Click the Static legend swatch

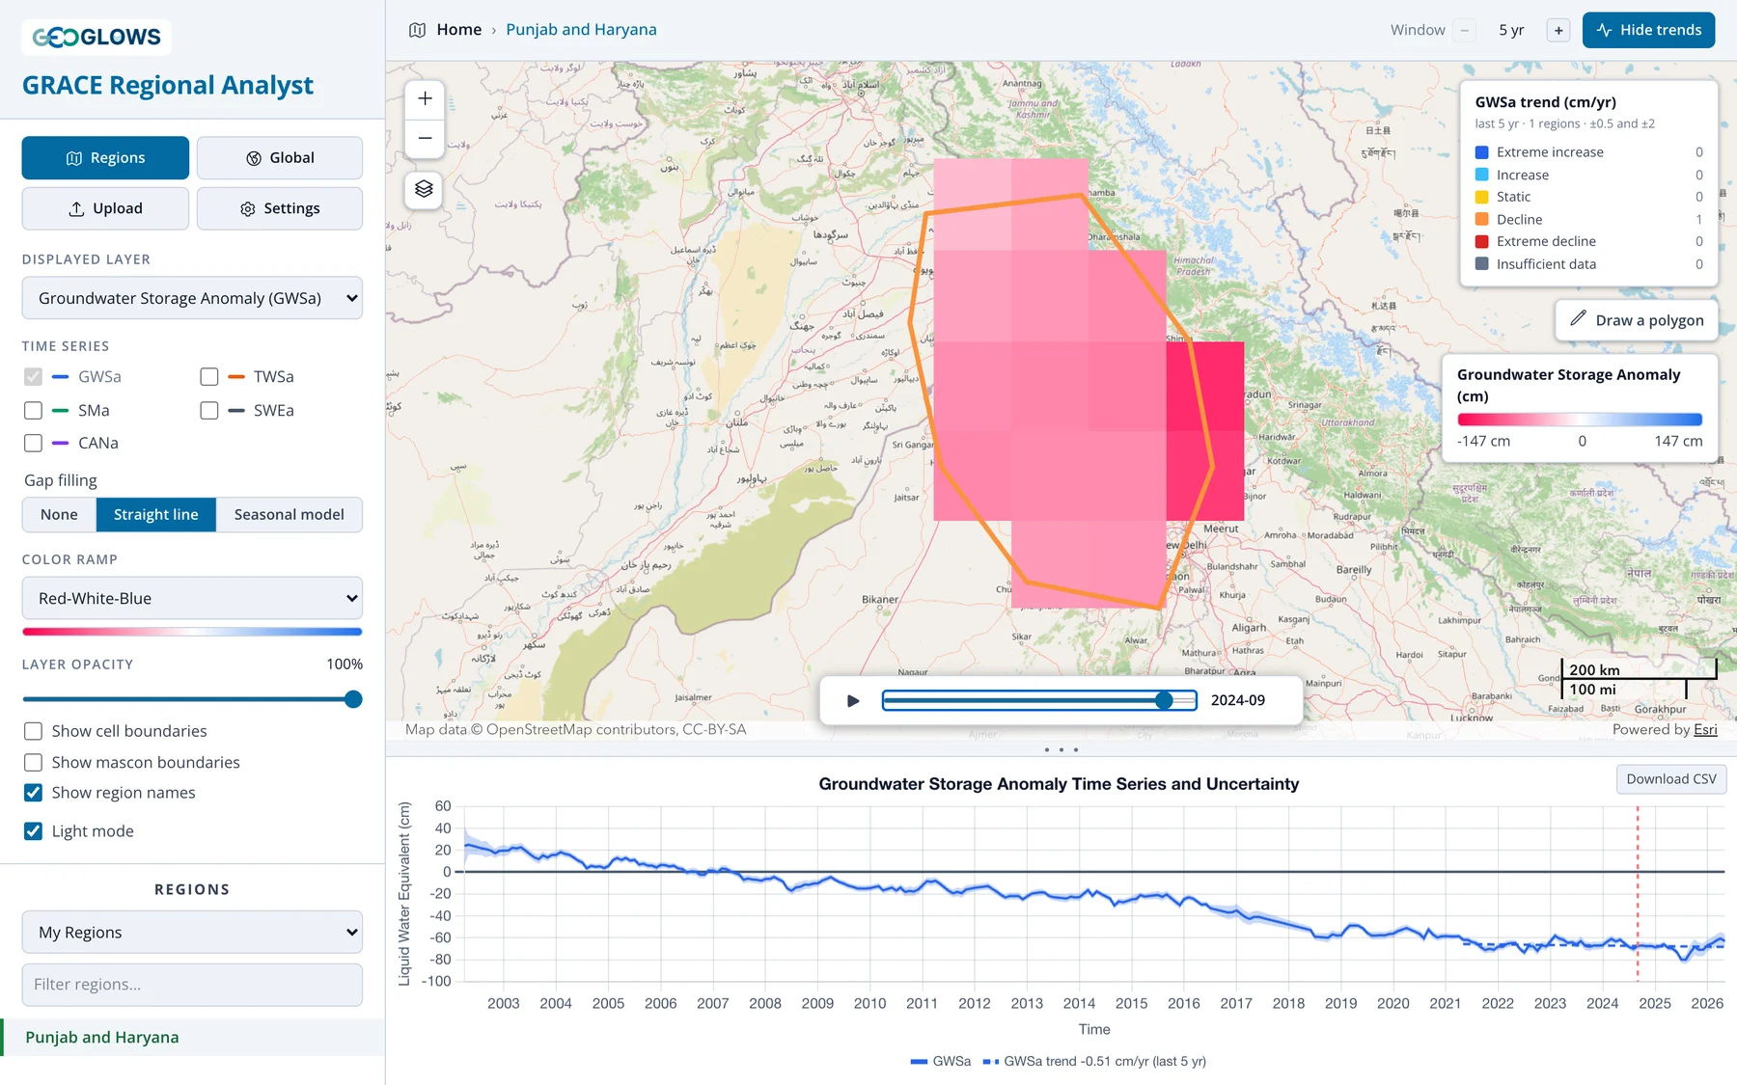(1481, 197)
